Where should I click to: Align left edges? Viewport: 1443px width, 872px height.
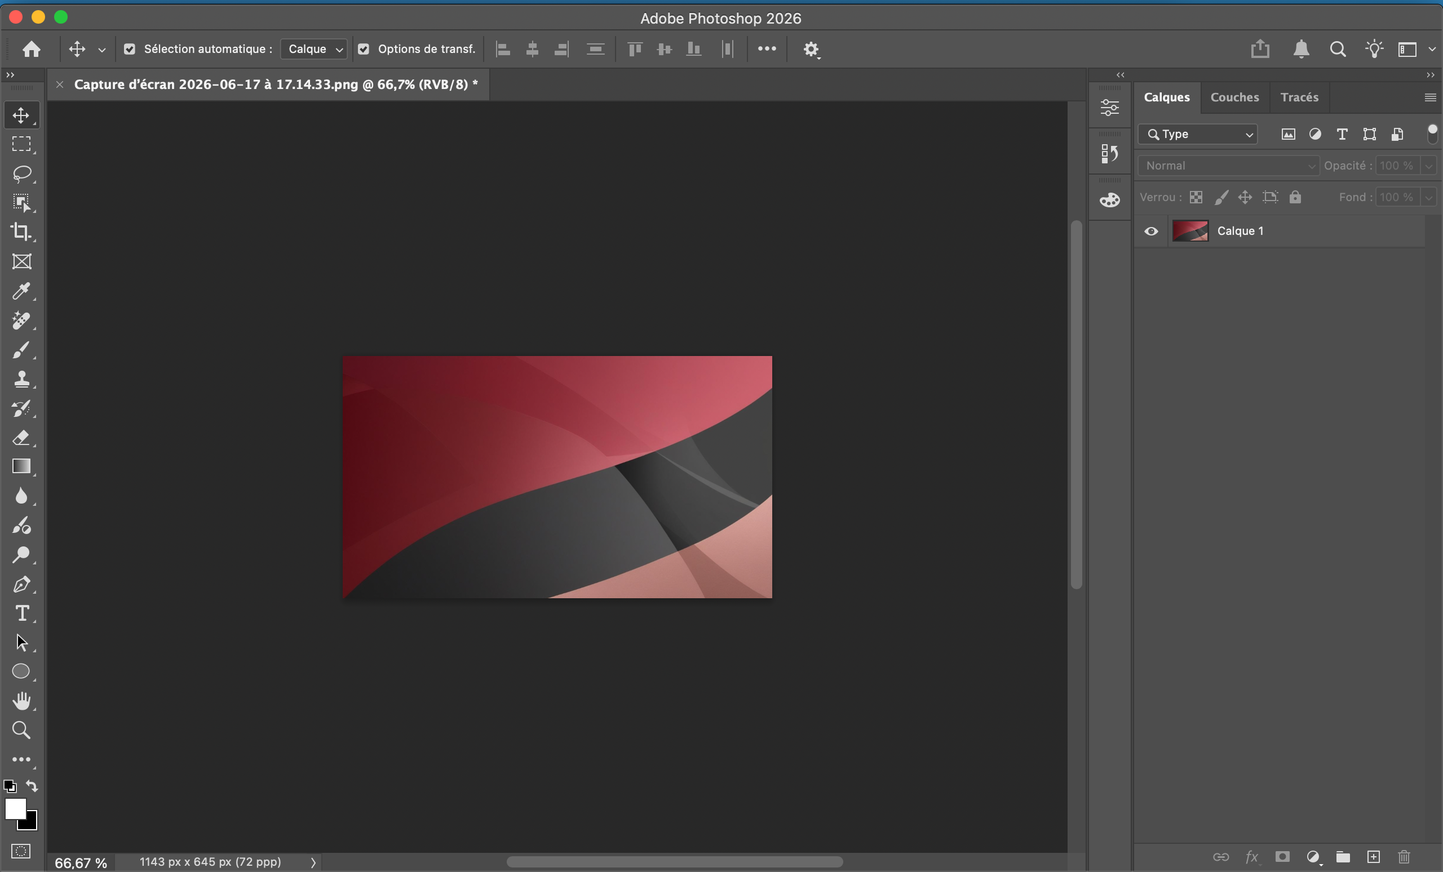tap(503, 49)
